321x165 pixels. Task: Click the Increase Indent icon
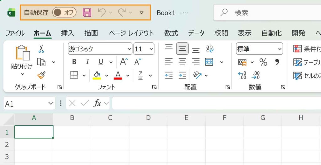[x=182, y=75]
